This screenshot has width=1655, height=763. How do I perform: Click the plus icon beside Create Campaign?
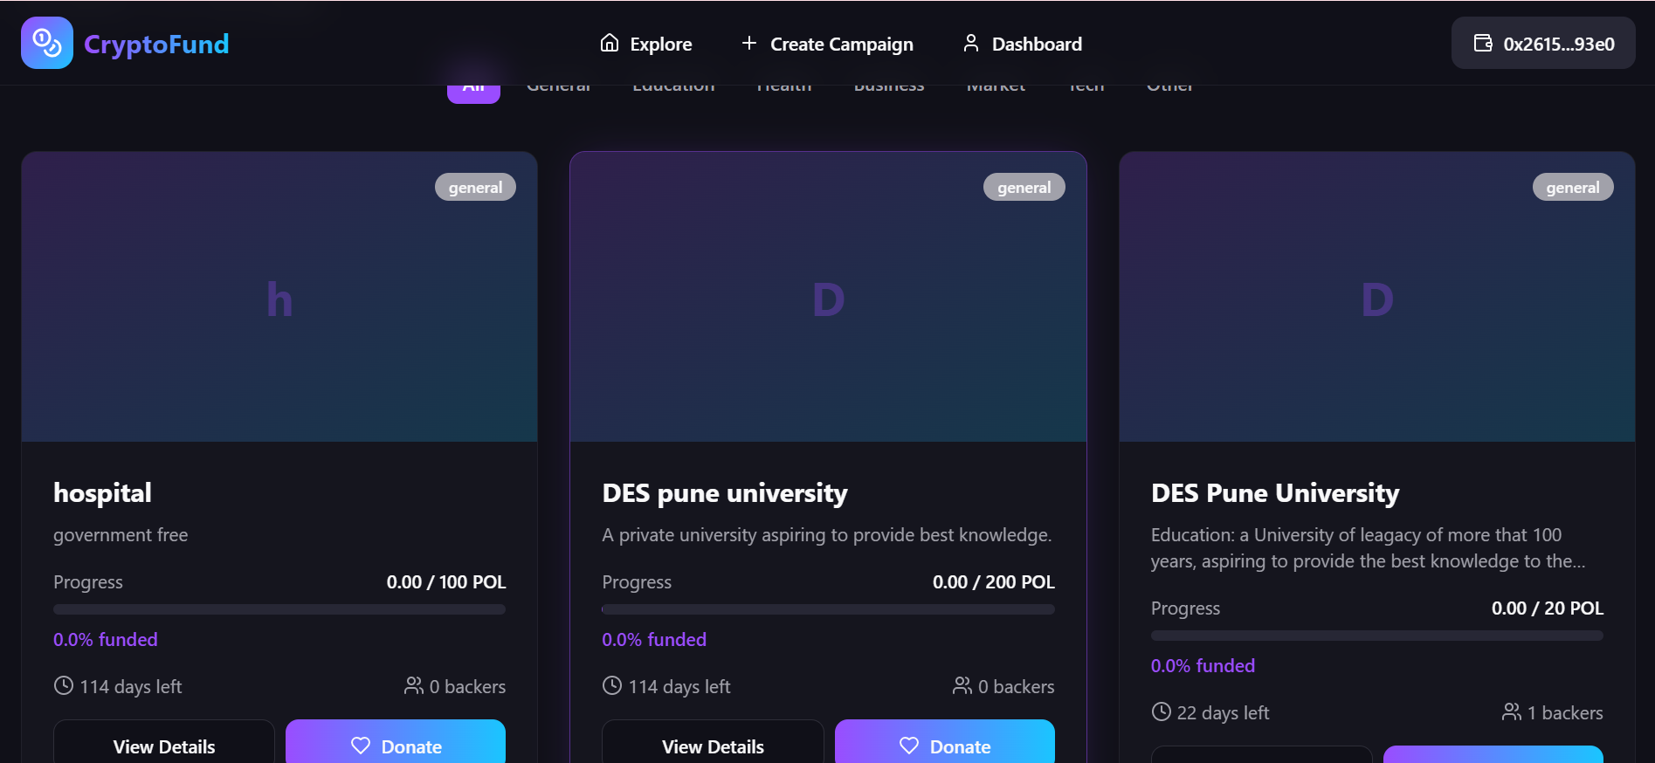(748, 43)
